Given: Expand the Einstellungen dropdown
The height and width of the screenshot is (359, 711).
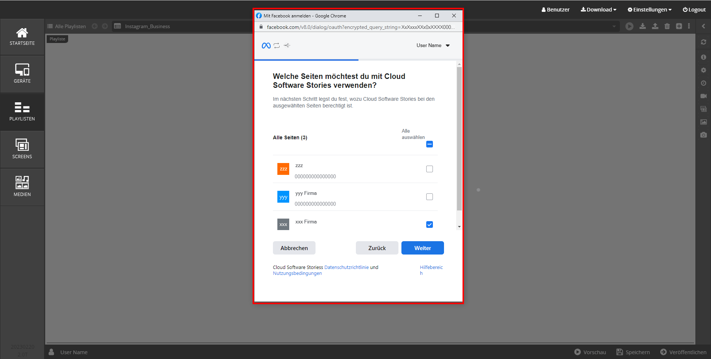Looking at the screenshot, I should pyautogui.click(x=649, y=10).
